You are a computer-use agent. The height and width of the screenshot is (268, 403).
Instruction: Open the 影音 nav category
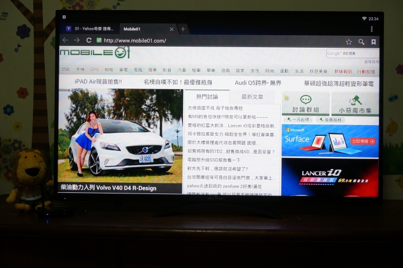tap(167, 70)
